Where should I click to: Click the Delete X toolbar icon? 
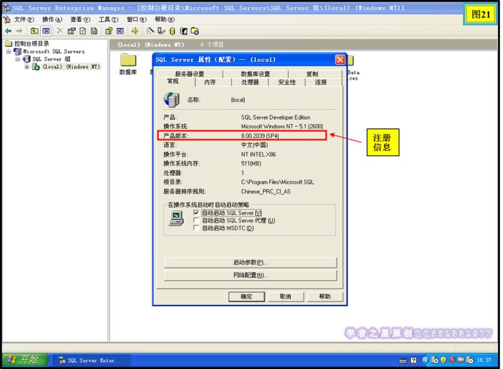(x=60, y=31)
